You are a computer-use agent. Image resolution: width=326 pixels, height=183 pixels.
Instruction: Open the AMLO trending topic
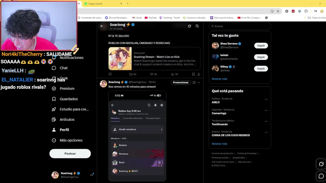coord(216,102)
